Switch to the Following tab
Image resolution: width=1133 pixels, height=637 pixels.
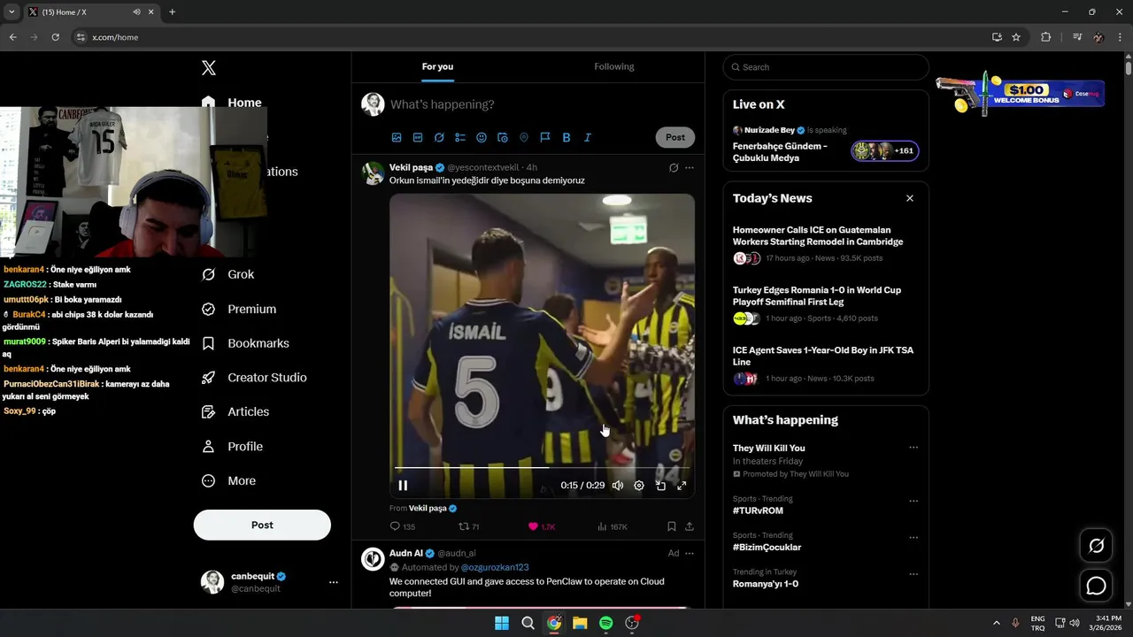614,66
